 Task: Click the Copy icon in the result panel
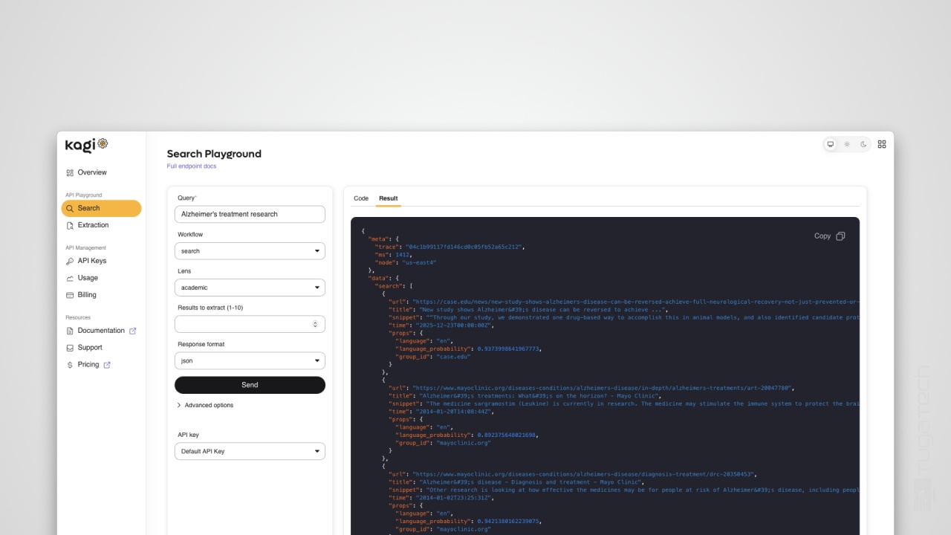840,236
